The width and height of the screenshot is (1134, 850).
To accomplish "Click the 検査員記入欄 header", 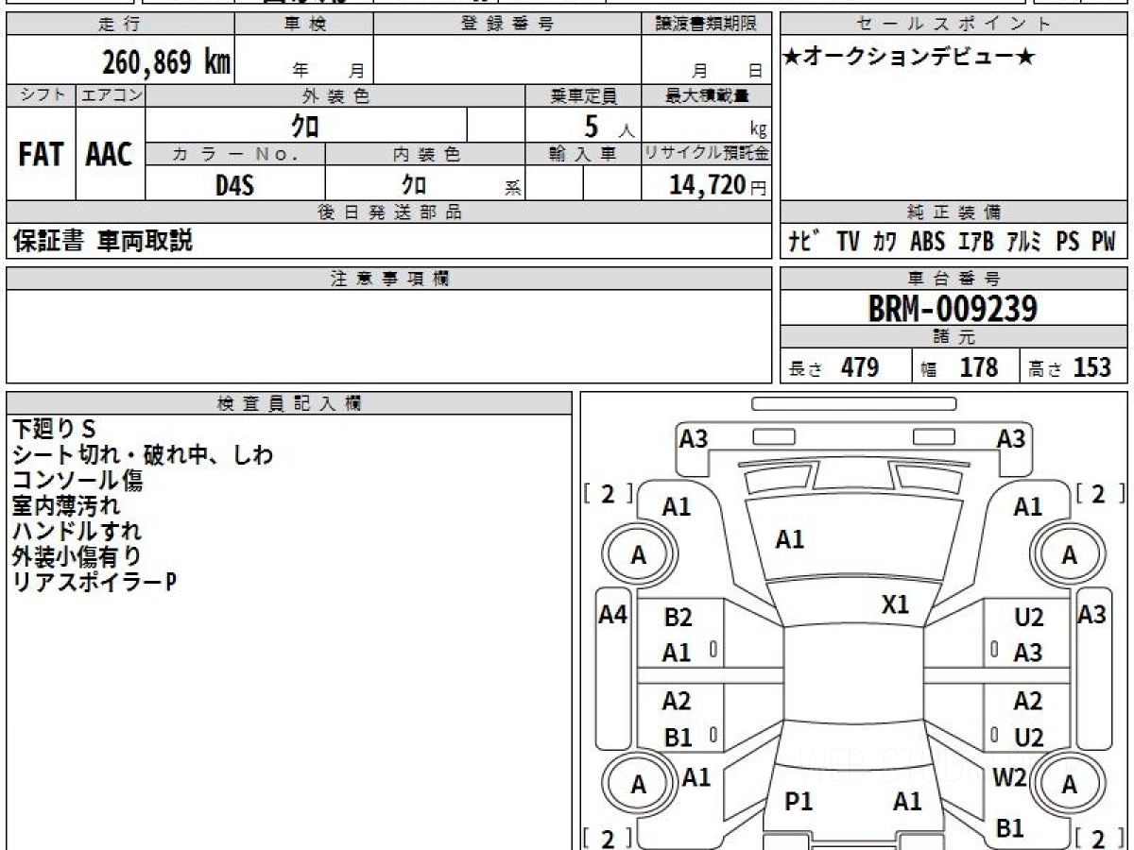I will click(289, 403).
